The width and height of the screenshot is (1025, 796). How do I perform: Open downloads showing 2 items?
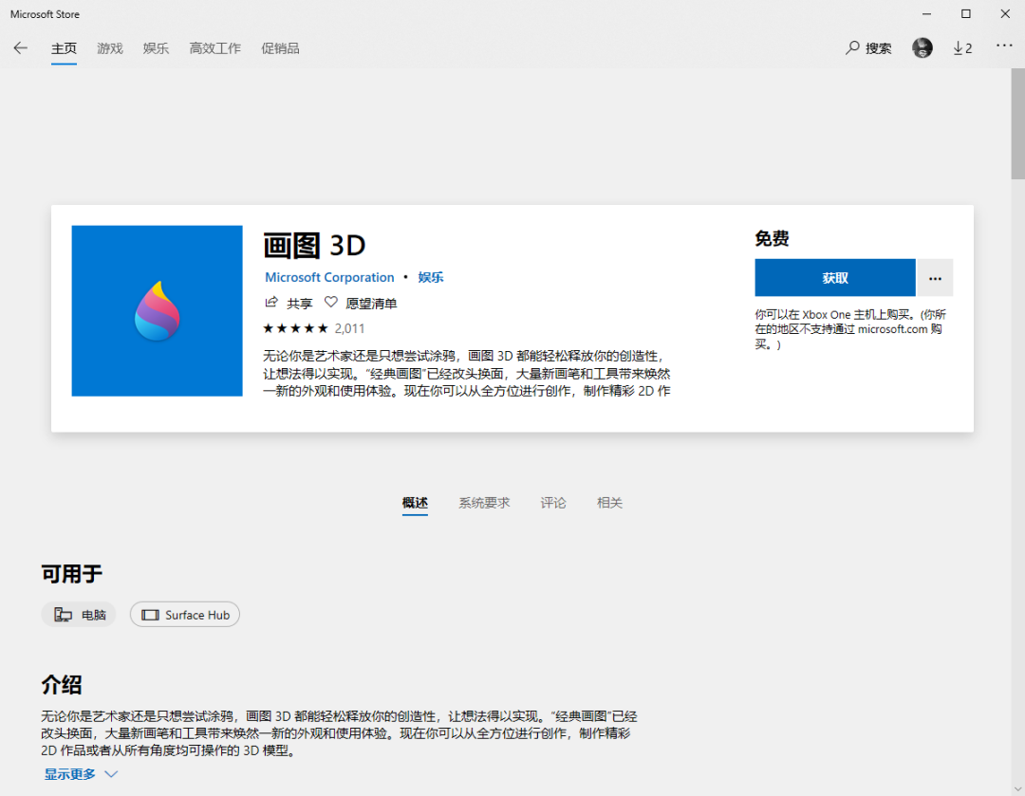pos(962,48)
